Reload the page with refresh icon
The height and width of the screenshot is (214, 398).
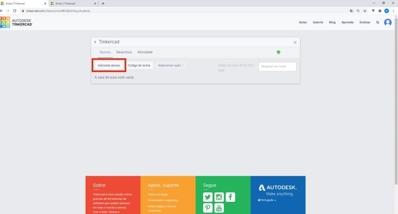pos(15,11)
